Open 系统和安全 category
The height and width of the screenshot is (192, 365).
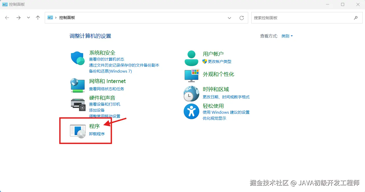[102, 53]
